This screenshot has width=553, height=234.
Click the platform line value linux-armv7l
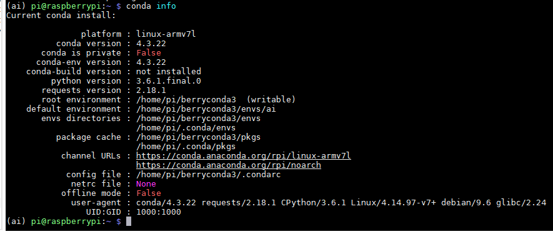166,34
